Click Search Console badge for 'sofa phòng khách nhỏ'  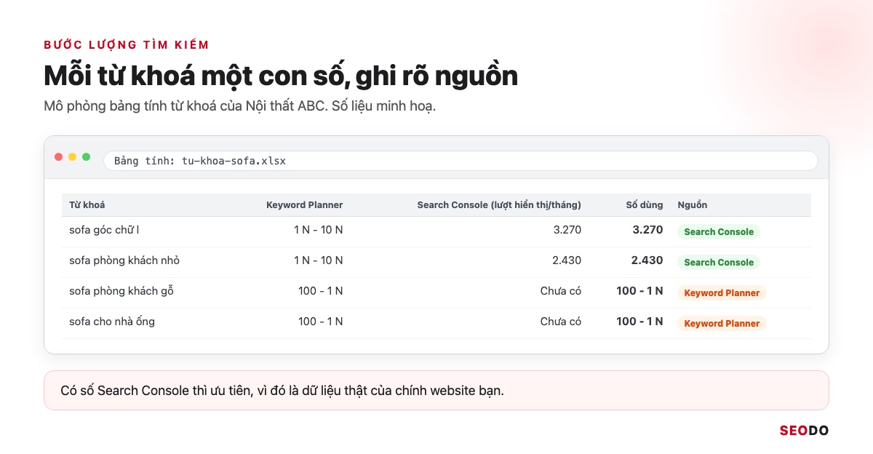pyautogui.click(x=719, y=262)
